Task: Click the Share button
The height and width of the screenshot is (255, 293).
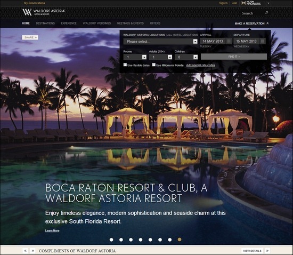Action: (x=30, y=37)
